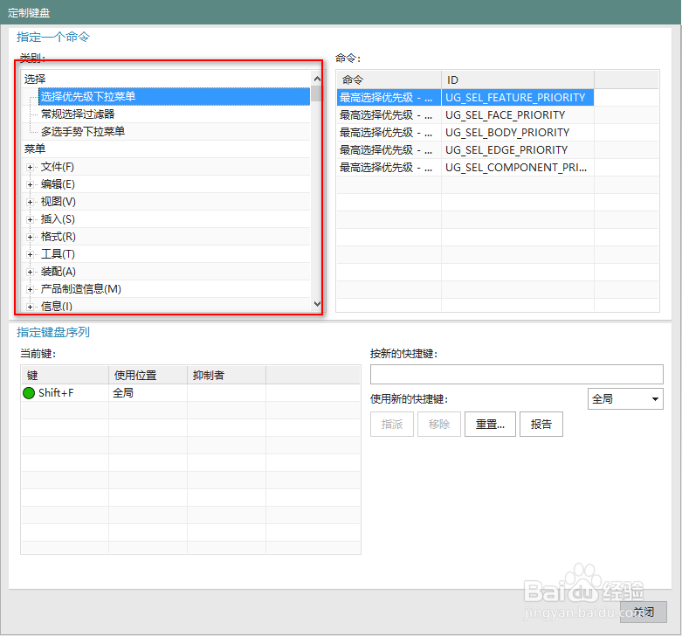
Task: Click the 命令 column header
Action: coord(389,79)
